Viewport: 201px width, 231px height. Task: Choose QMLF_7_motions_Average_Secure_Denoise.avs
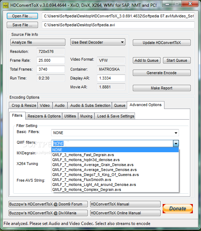(x=115, y=170)
